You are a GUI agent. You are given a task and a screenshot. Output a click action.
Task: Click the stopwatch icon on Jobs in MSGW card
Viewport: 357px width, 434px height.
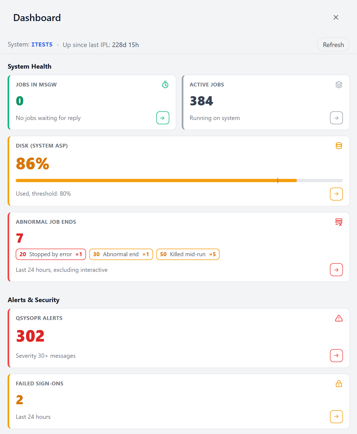[x=165, y=85]
